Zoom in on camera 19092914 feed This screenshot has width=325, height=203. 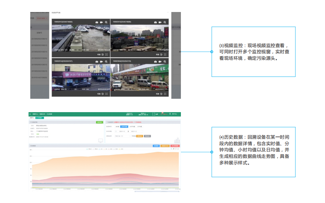[106, 62]
